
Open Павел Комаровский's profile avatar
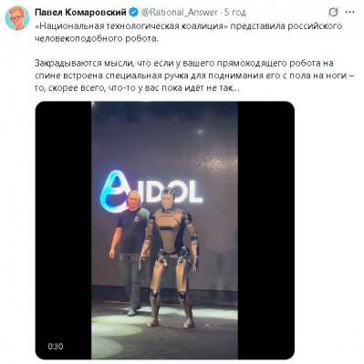point(17,18)
